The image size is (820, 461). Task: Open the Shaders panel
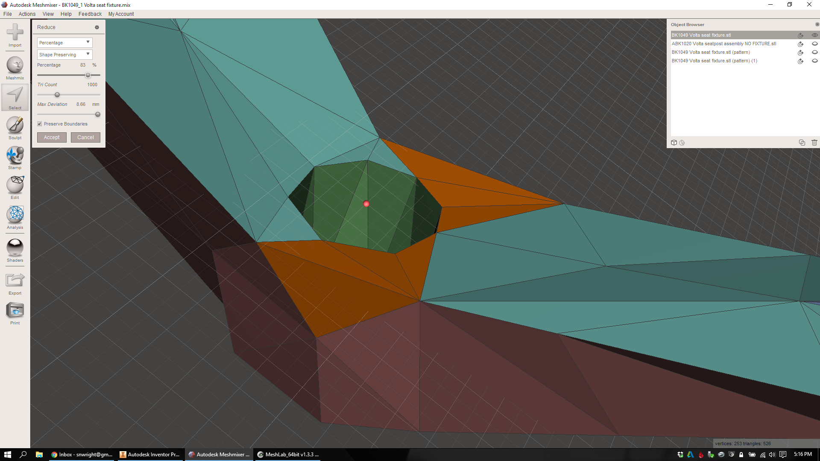click(15, 250)
